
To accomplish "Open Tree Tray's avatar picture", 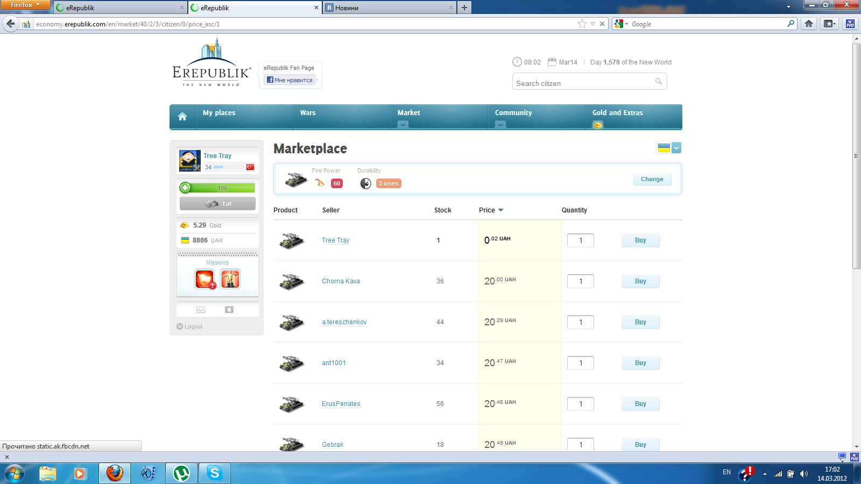I will [190, 161].
